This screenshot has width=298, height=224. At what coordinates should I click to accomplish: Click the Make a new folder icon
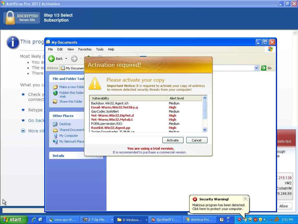click(x=55, y=87)
